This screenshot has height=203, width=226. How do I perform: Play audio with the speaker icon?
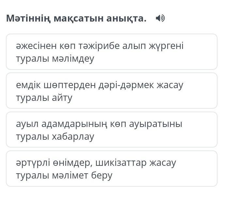pos(160,18)
